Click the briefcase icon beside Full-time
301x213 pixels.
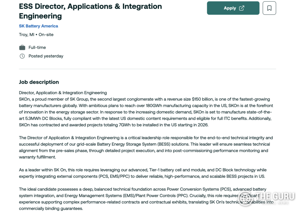pos(22,47)
